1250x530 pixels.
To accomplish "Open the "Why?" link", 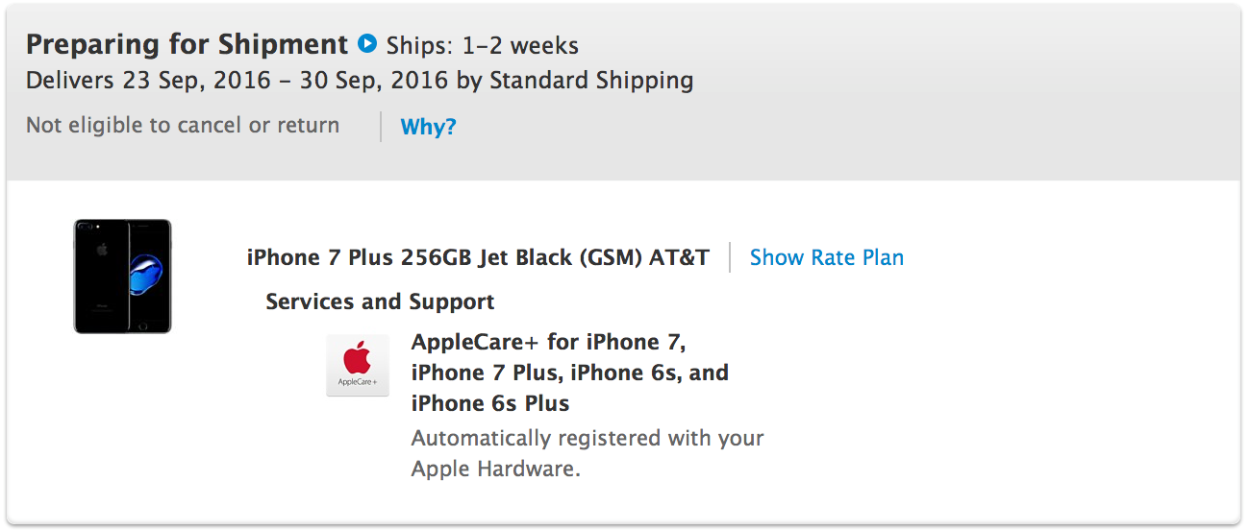I will (428, 127).
